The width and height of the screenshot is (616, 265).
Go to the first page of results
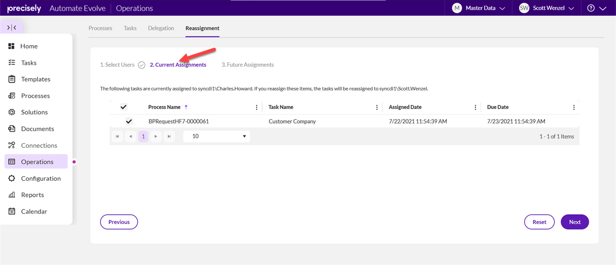pos(118,137)
